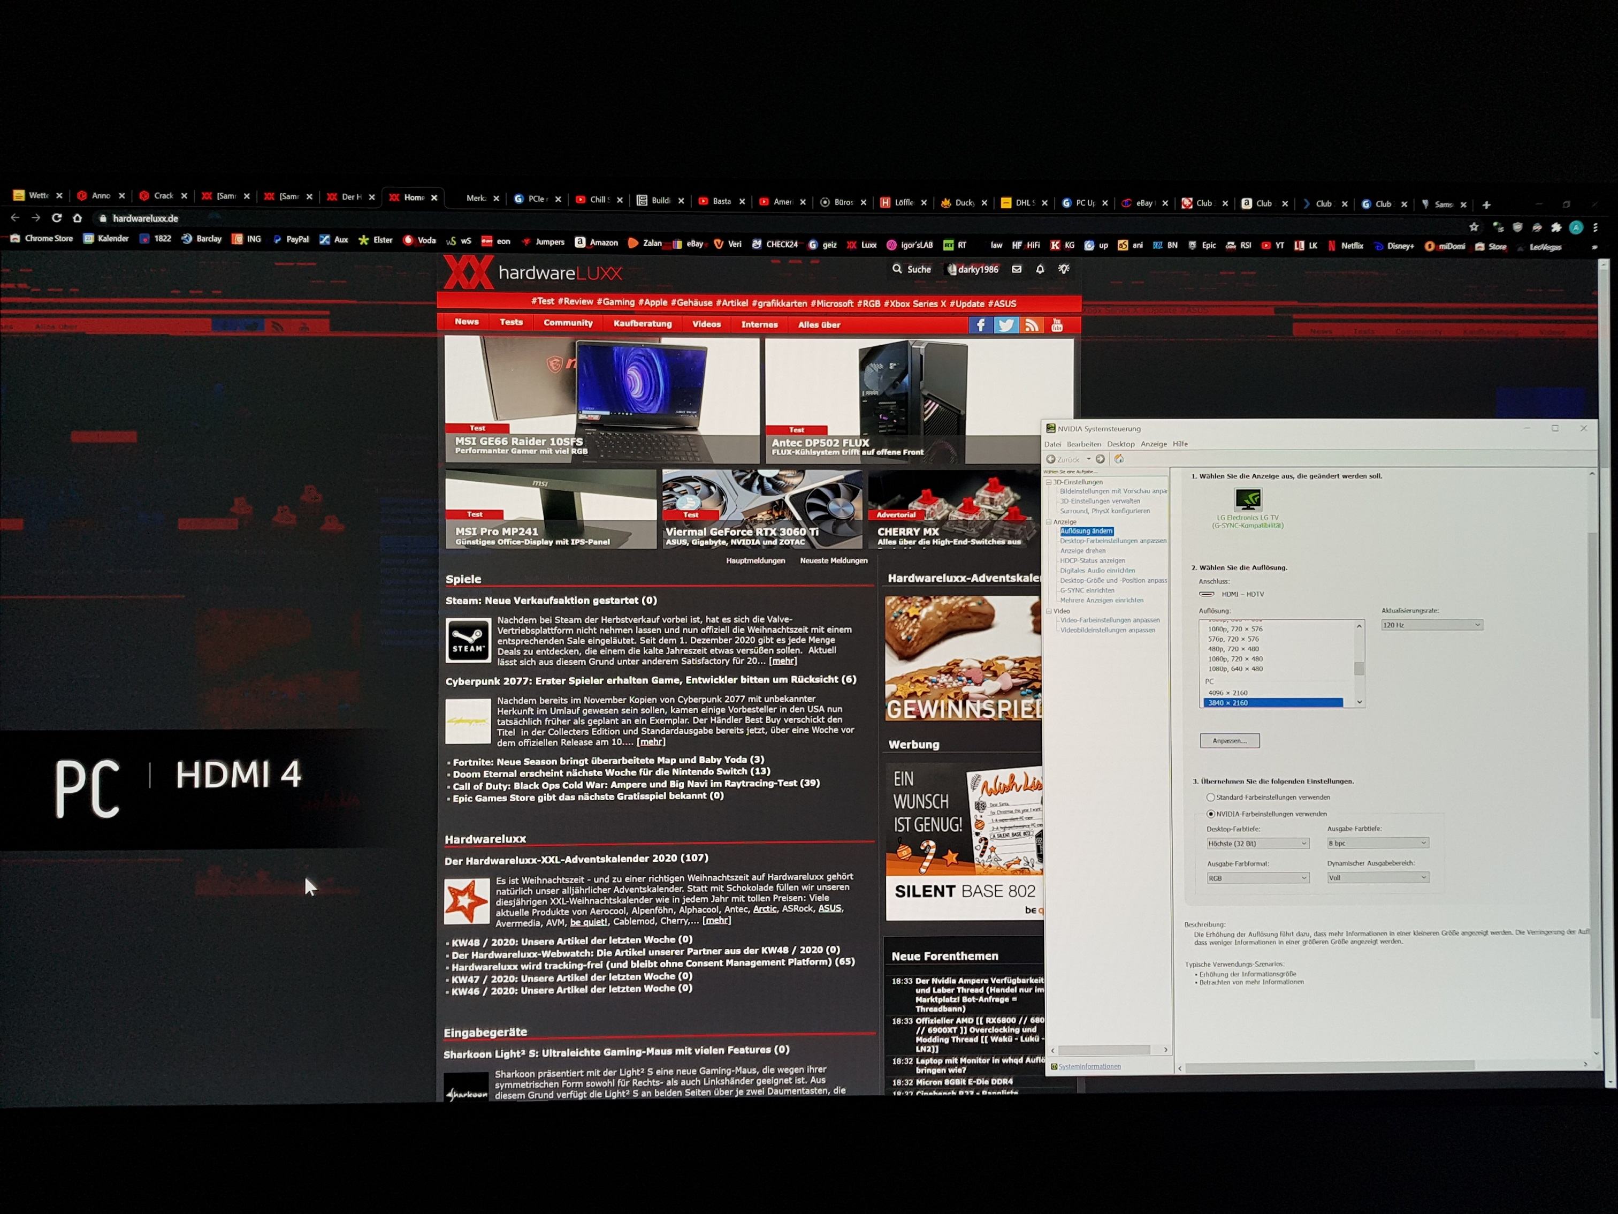Open the Systeminformationen link
1618x1214 pixels.
tap(1089, 1066)
